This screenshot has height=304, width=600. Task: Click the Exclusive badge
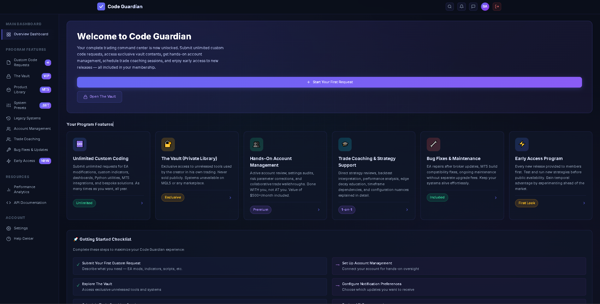pos(173,198)
